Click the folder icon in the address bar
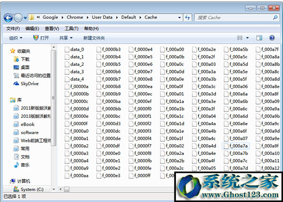Viewport: 283px width, 202px height. 32,17
